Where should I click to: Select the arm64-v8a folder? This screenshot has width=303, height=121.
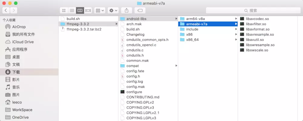(208, 19)
